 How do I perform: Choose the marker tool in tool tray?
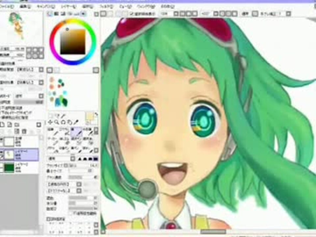click(x=53, y=141)
